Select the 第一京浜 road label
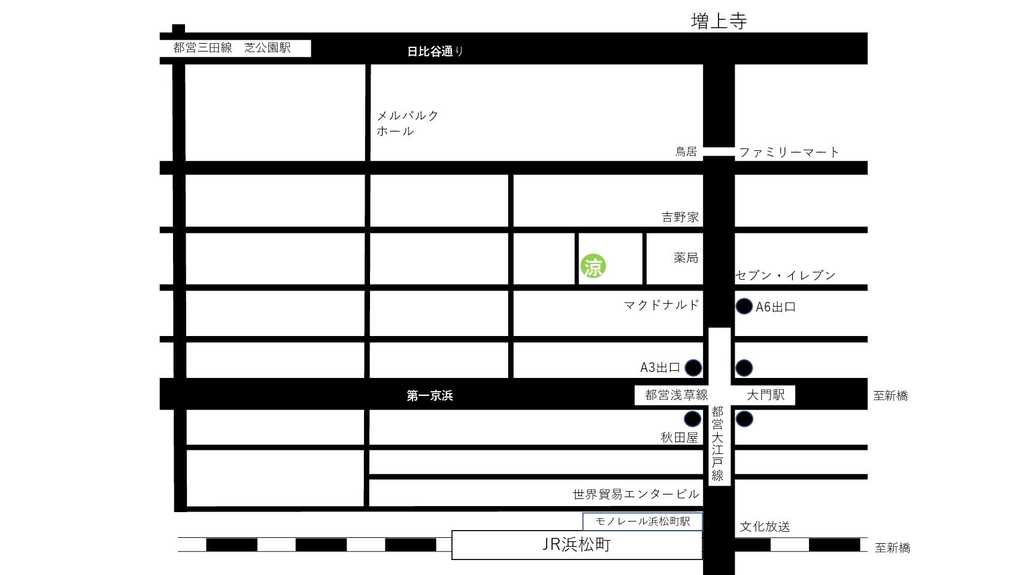1022x575 pixels. coord(429,396)
